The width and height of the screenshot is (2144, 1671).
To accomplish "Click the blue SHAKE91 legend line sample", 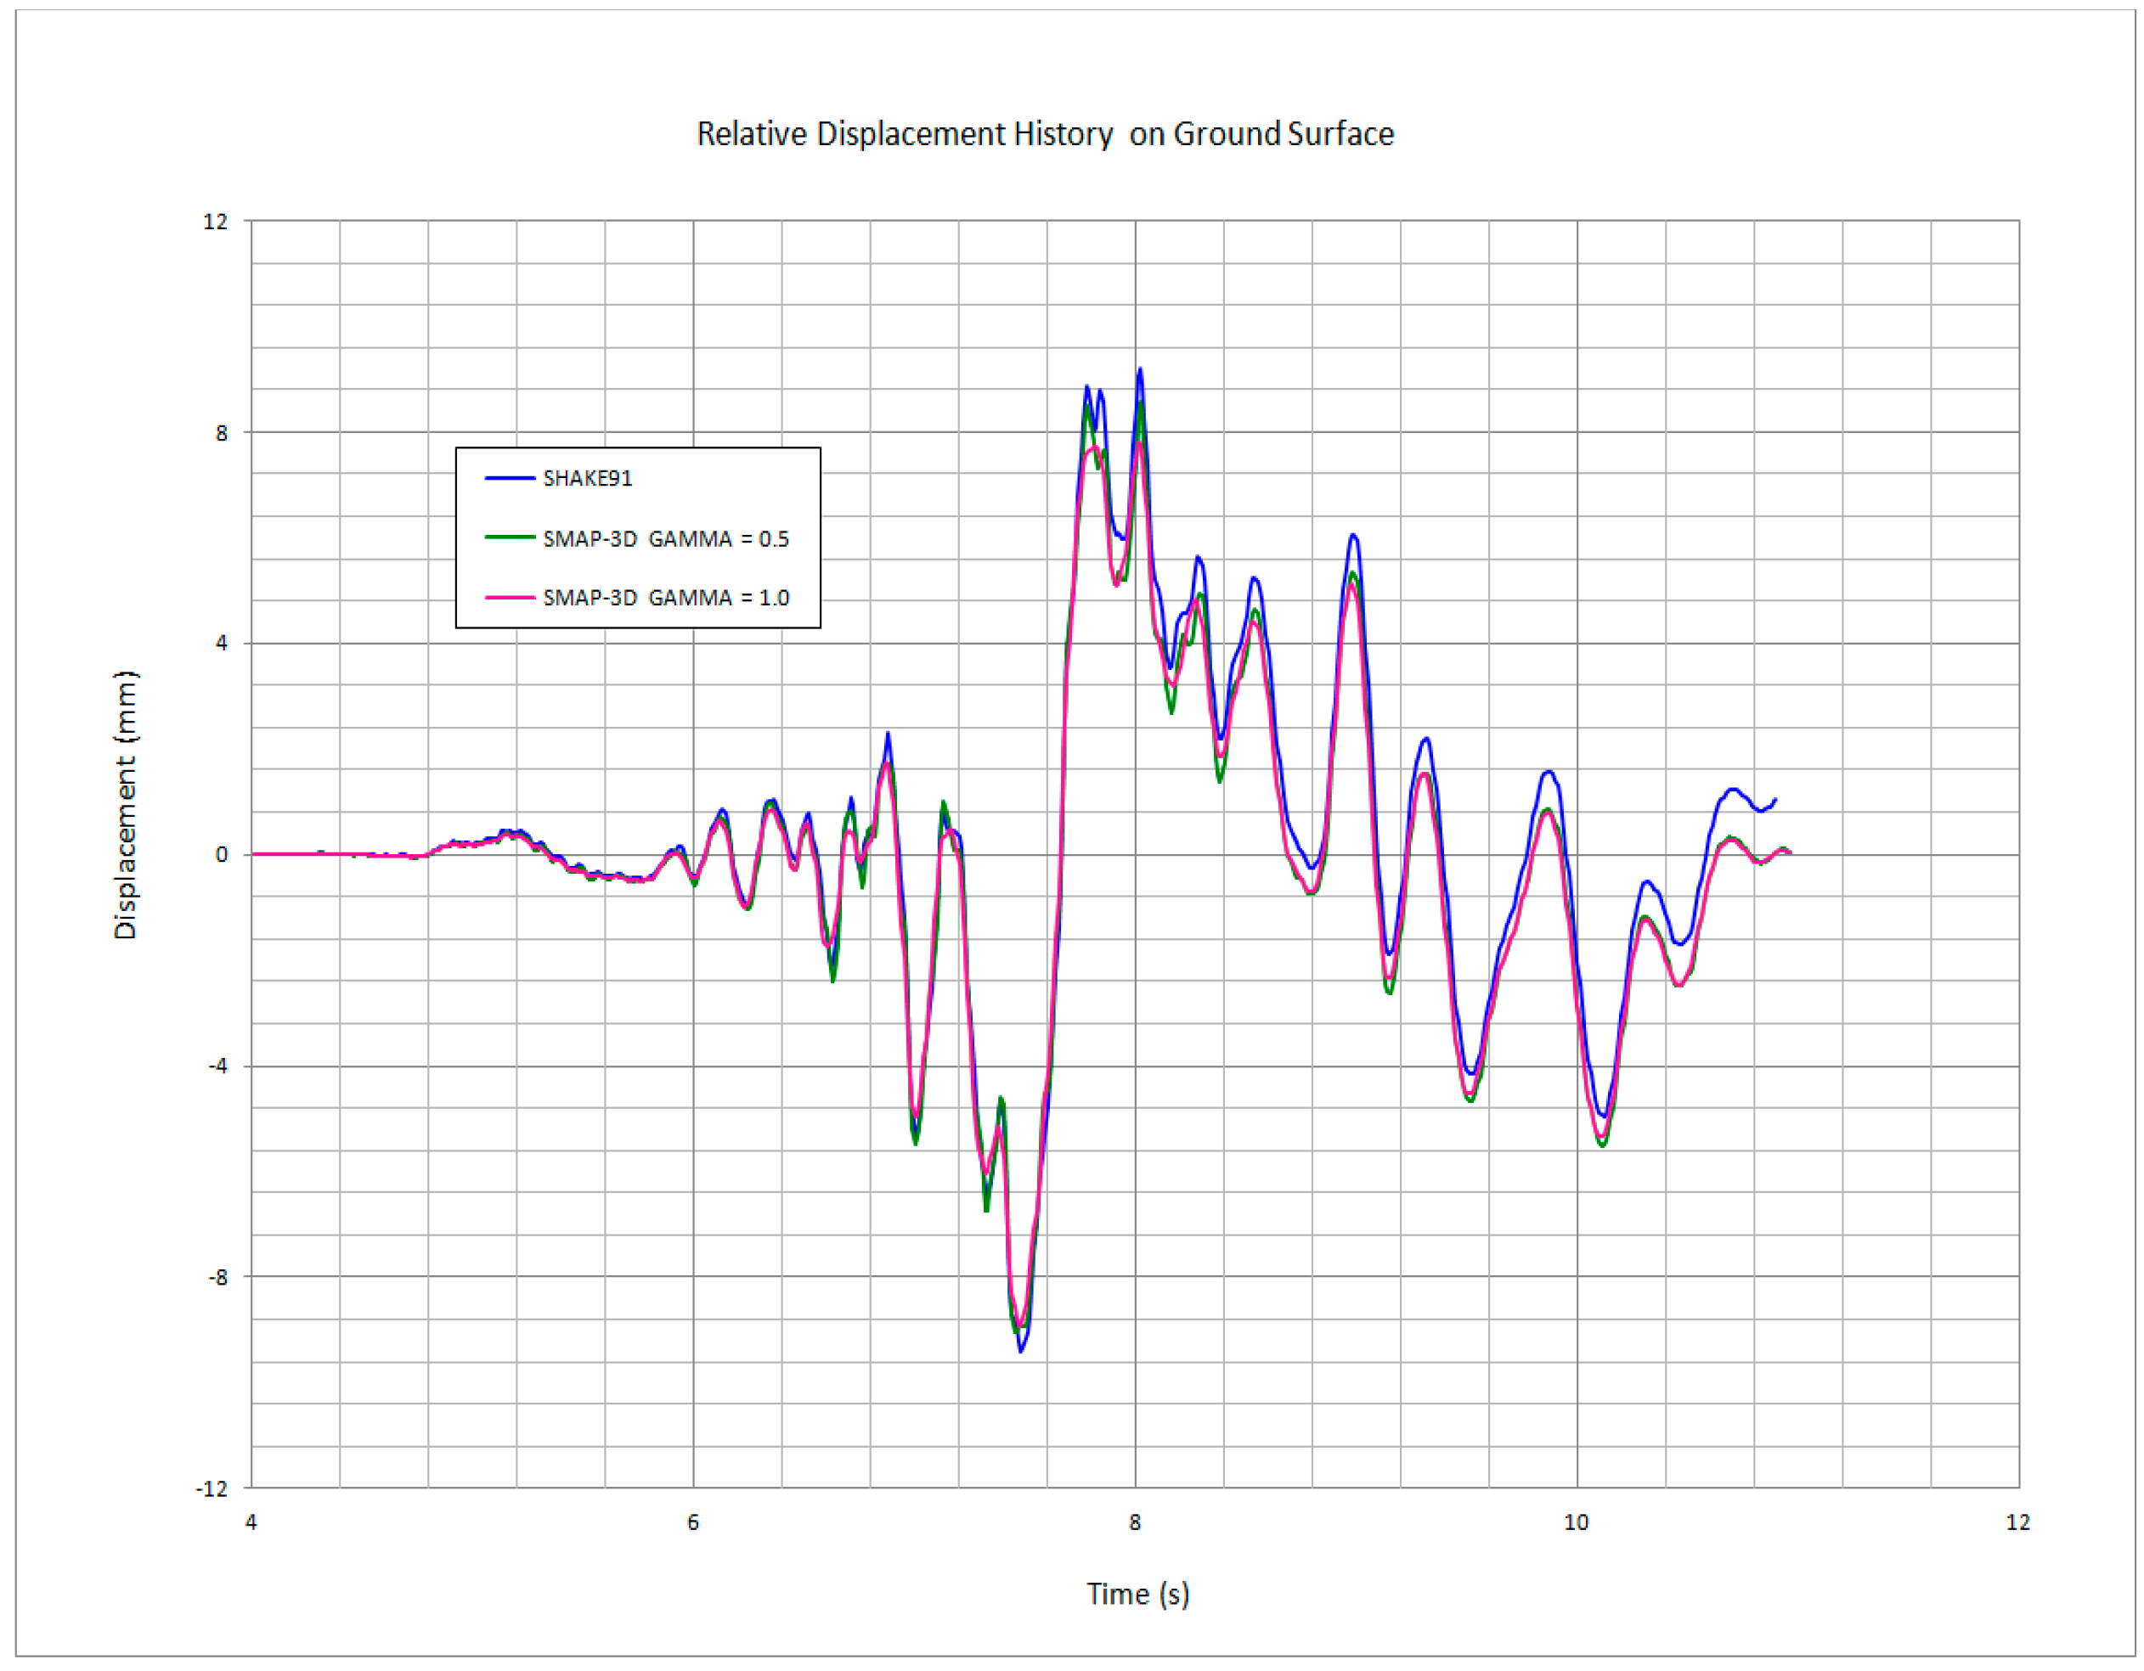I will click(510, 479).
